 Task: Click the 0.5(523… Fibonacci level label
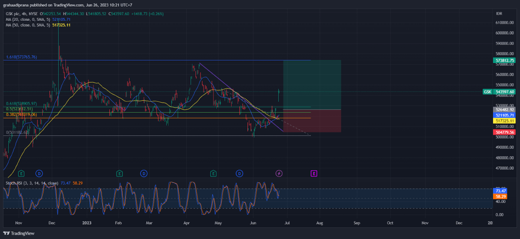coord(20,109)
